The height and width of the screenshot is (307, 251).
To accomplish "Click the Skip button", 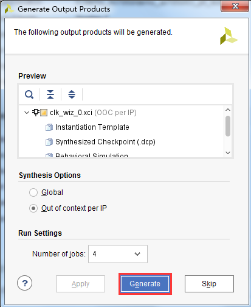I will coord(209,284).
